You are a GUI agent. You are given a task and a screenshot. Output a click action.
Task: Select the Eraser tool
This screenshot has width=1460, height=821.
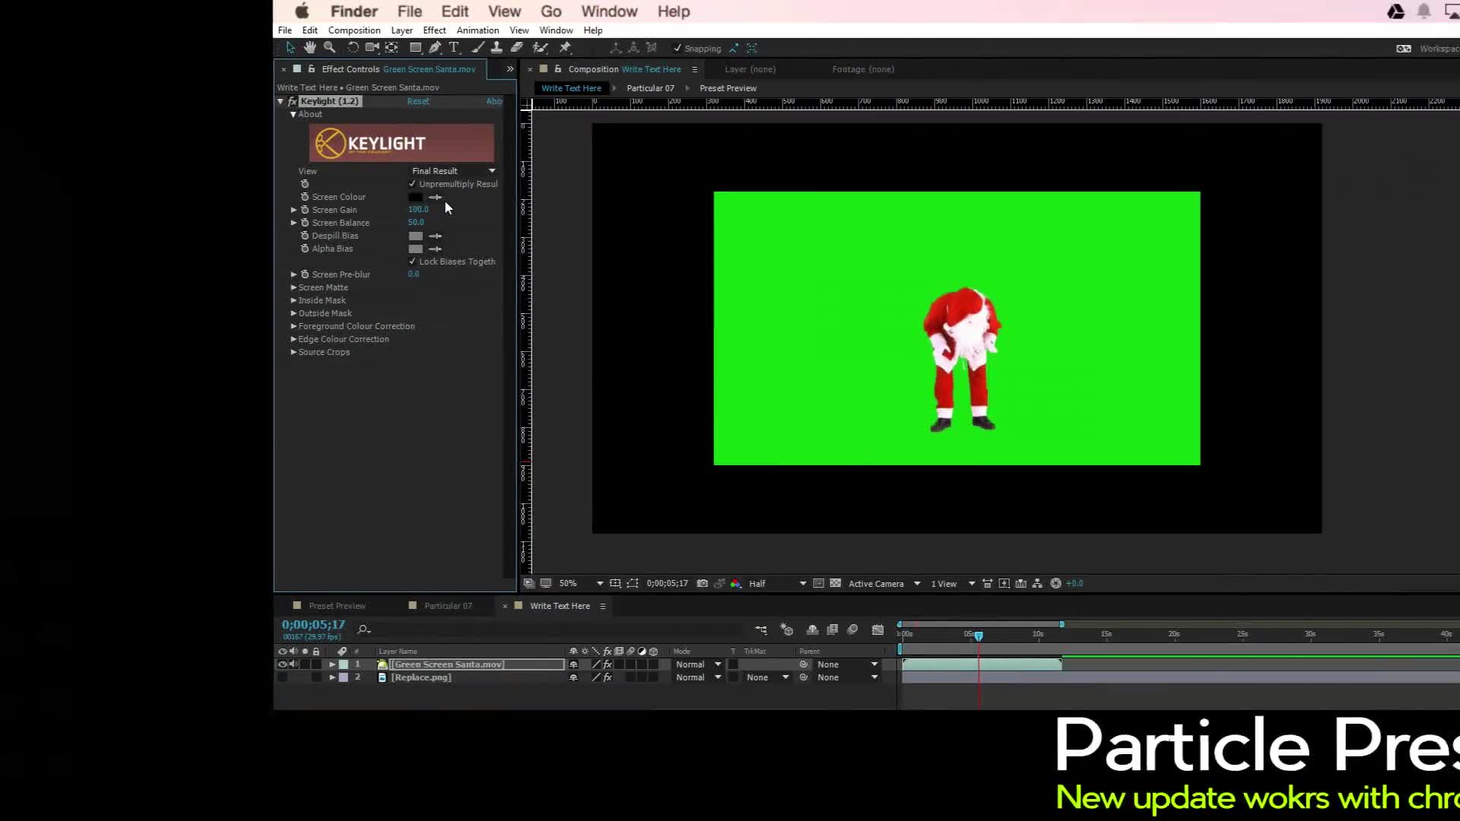tap(516, 48)
